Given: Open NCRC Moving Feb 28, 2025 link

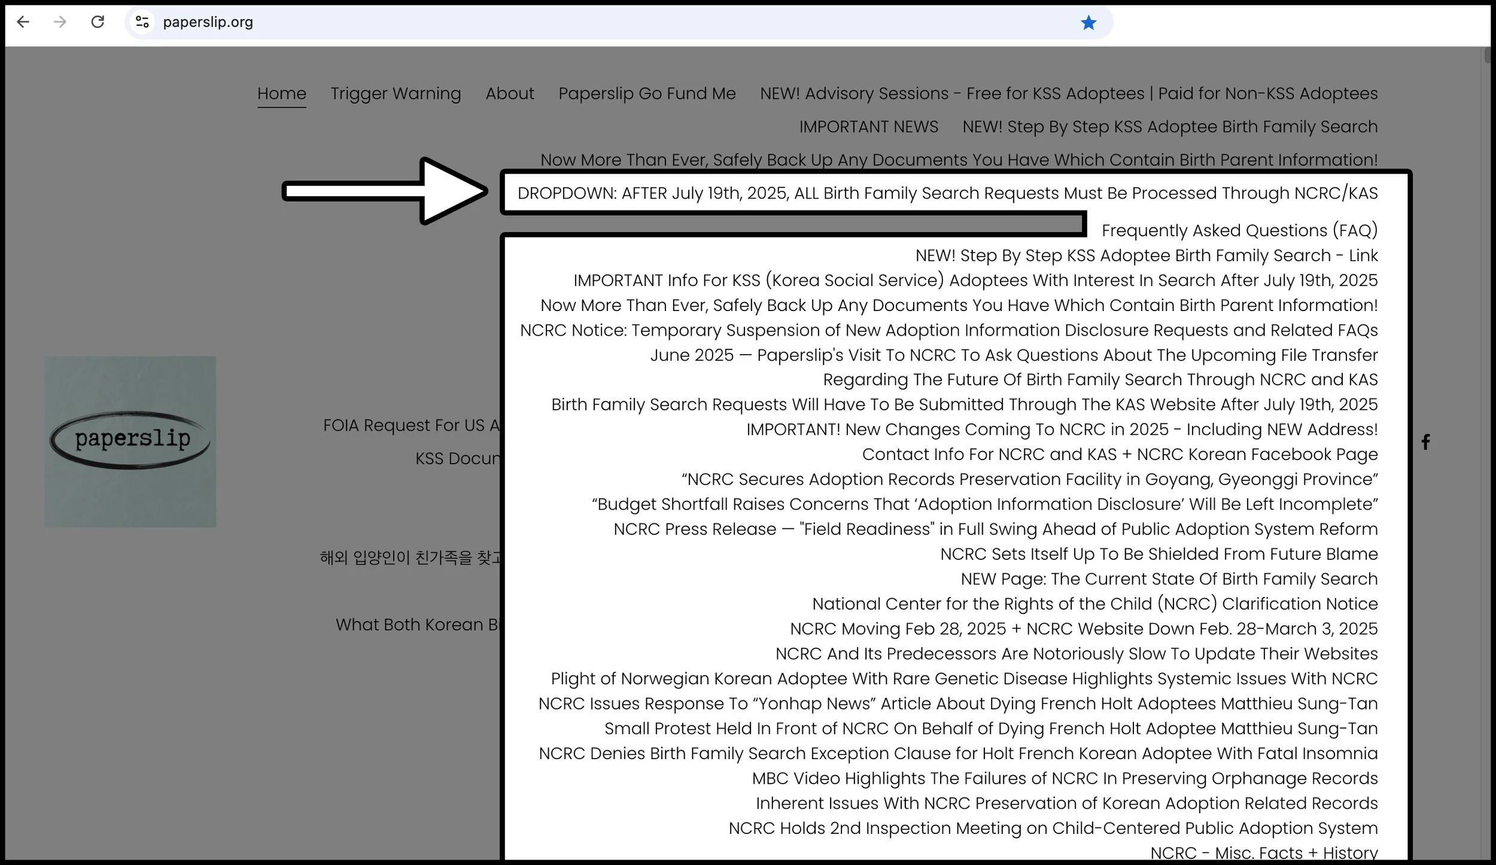Looking at the screenshot, I should pos(1084,629).
